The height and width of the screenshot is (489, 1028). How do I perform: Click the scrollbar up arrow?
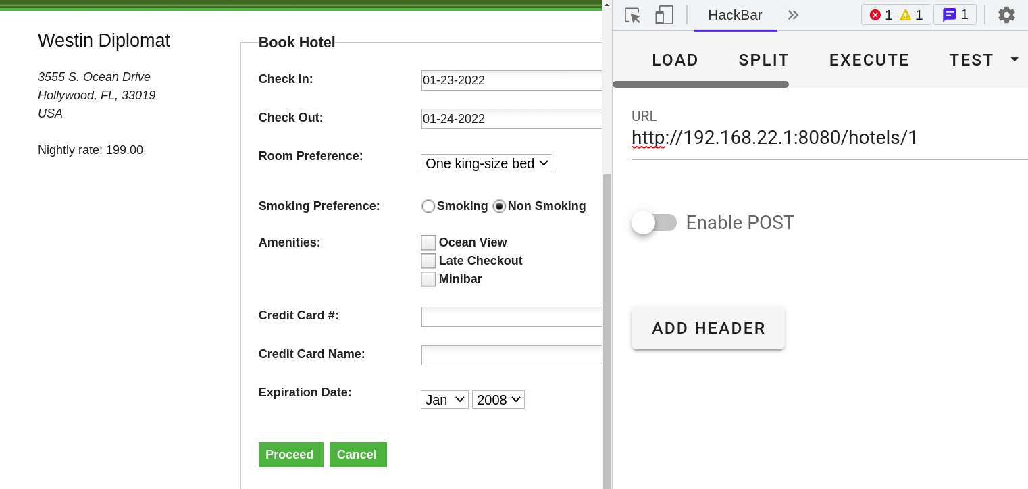click(607, 5)
